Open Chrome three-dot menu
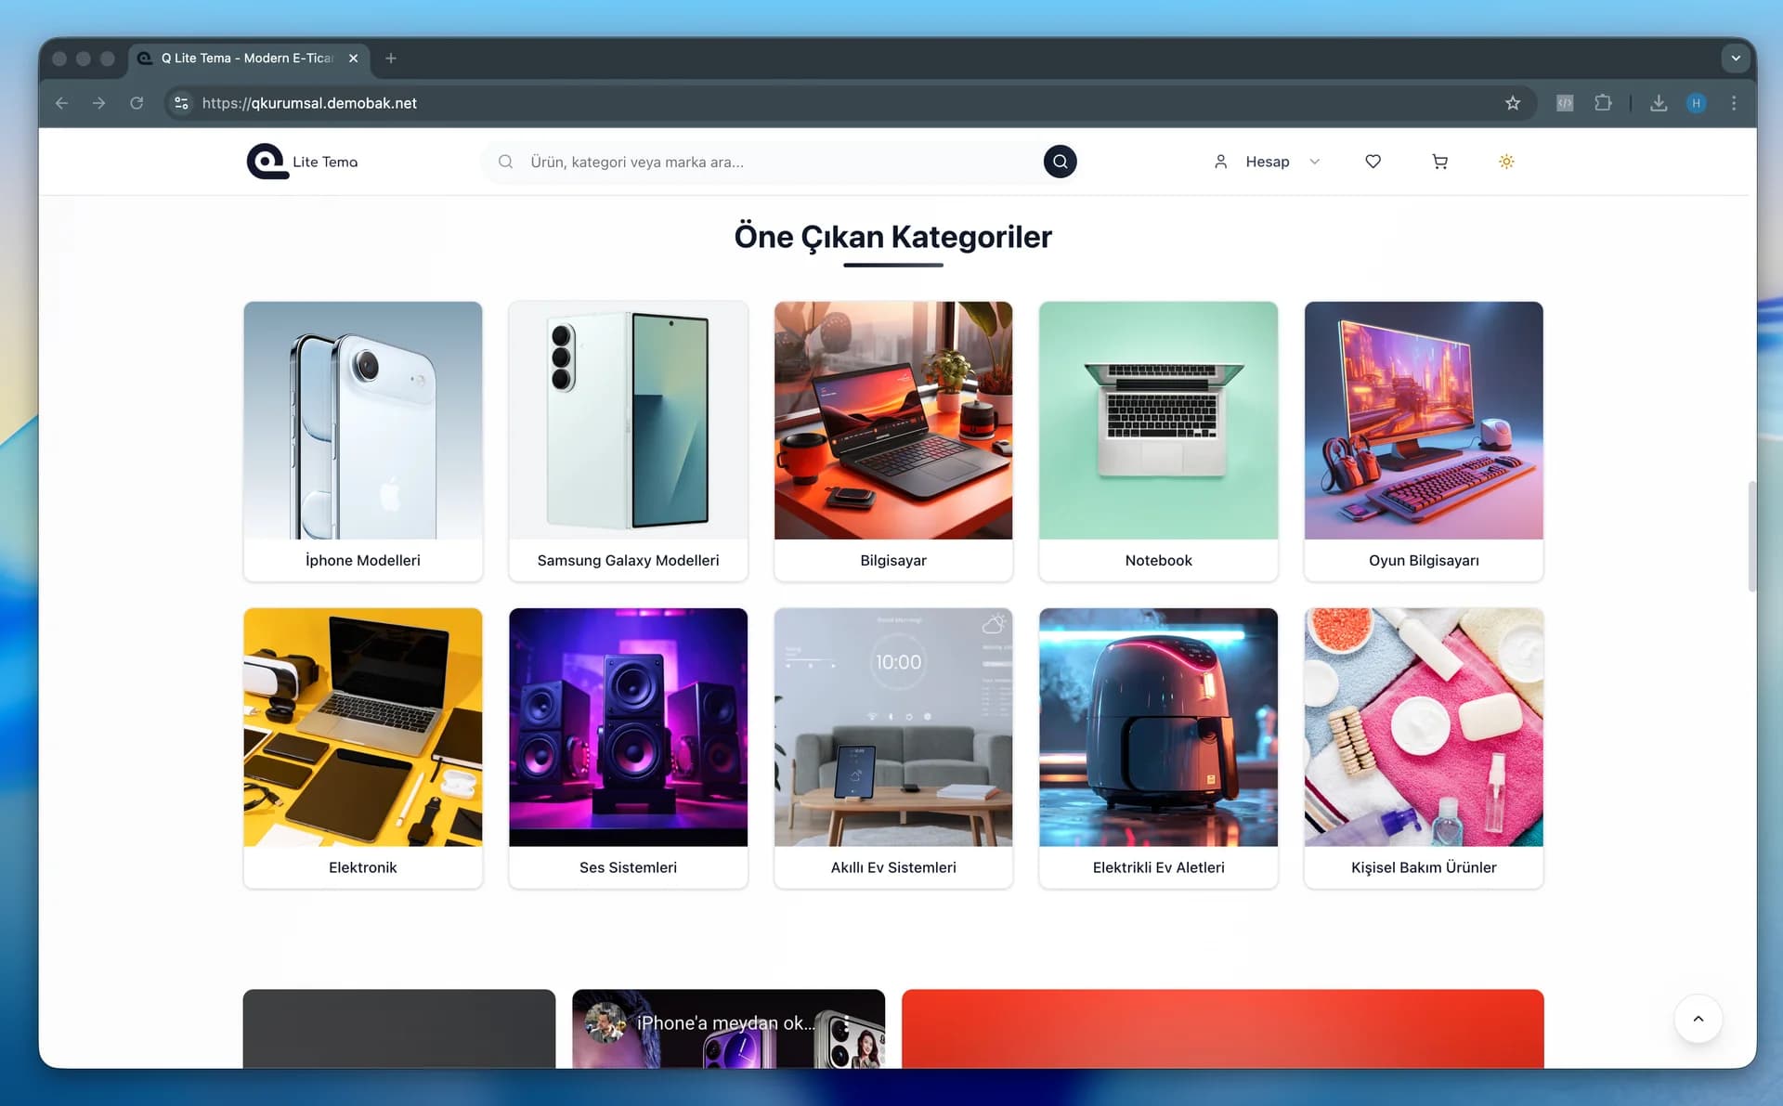 click(1734, 103)
